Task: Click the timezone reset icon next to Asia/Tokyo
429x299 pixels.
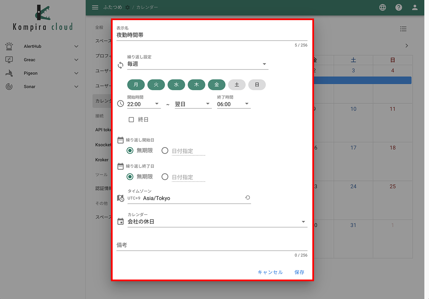Action: point(248,198)
